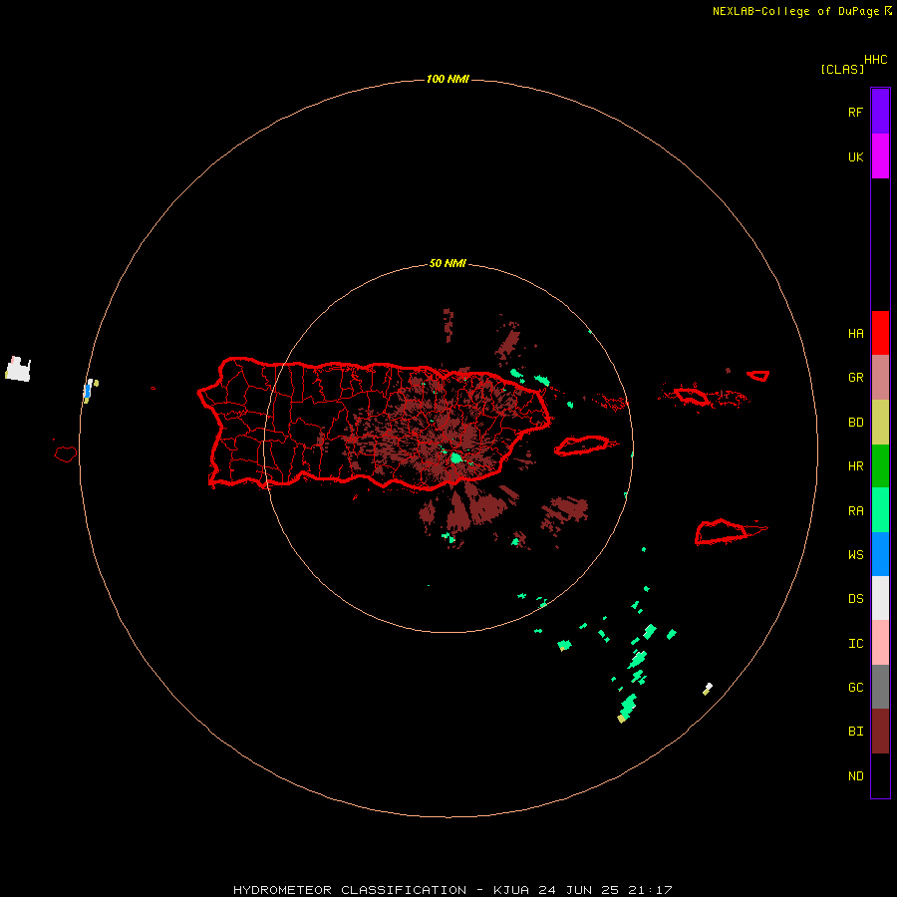Click the 'RF' legend label text
The width and height of the screenshot is (897, 897).
tap(855, 112)
